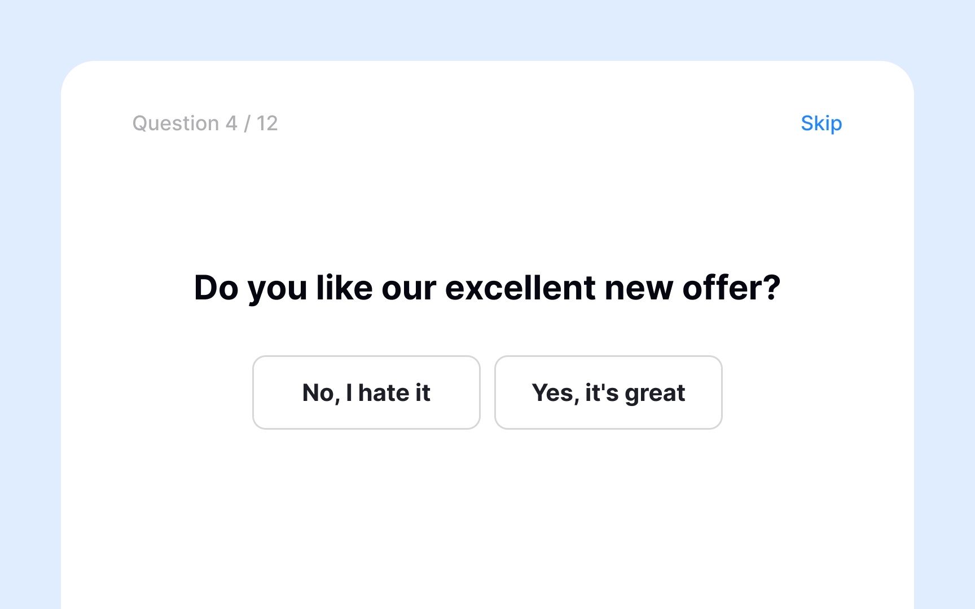Choose the negative response option
The image size is (975, 609).
(366, 392)
